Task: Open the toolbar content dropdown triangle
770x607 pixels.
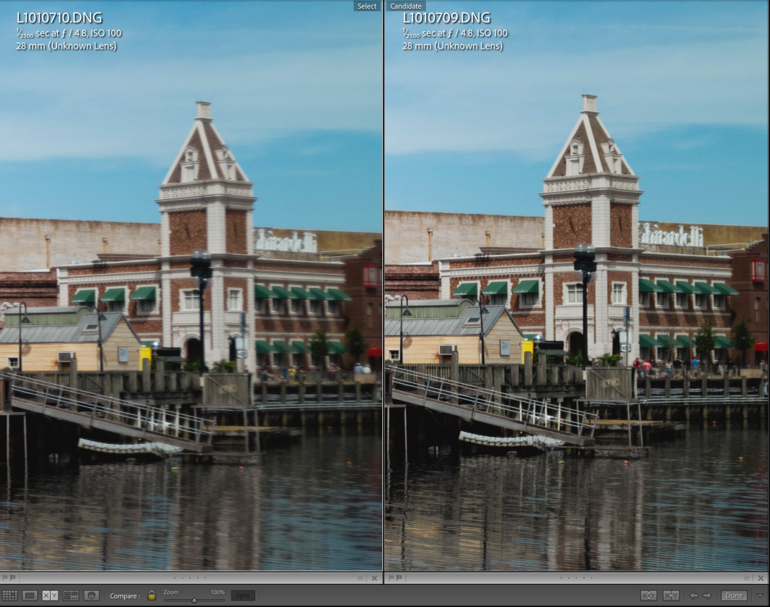Action: 759,596
